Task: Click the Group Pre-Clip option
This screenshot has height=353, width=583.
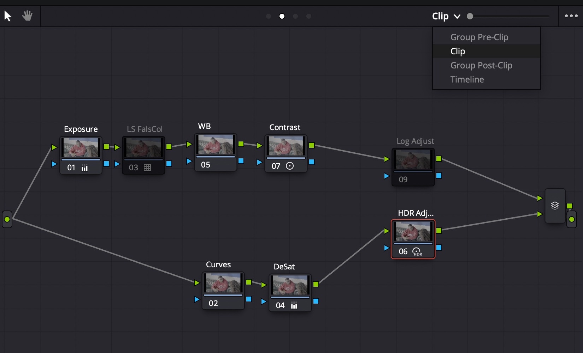Action: click(x=479, y=37)
